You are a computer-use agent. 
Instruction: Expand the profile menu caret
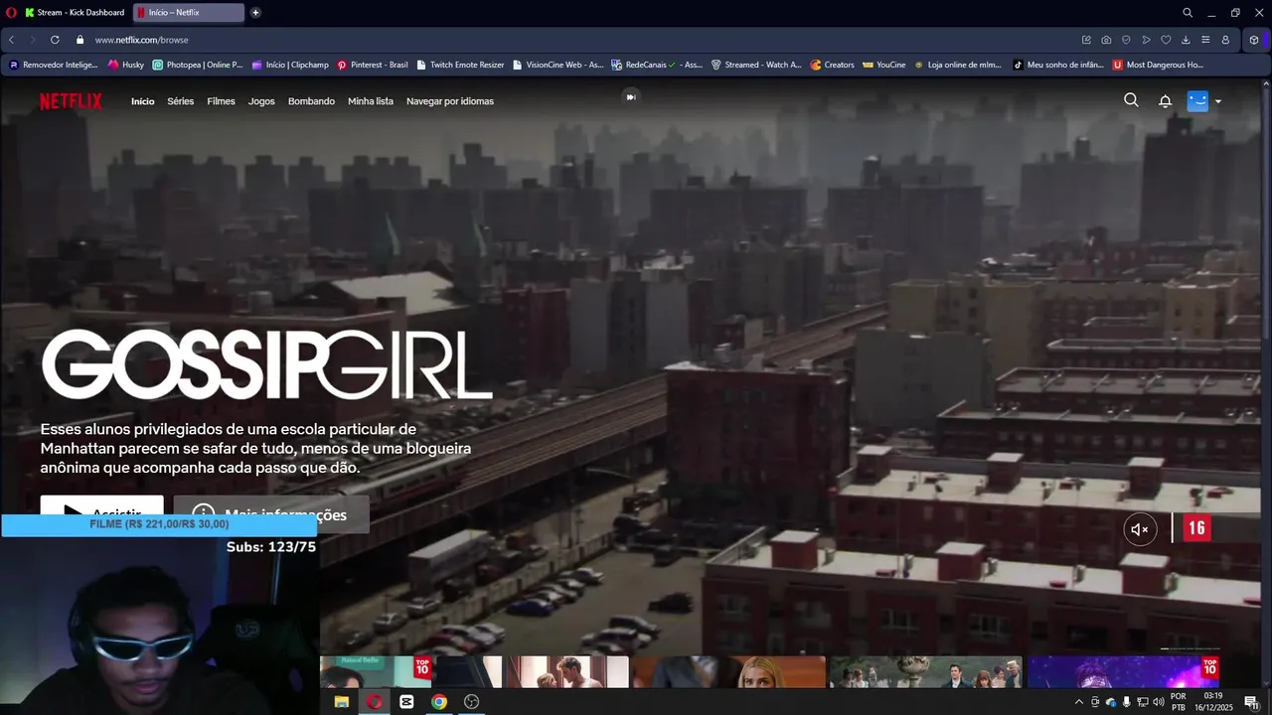(1218, 101)
